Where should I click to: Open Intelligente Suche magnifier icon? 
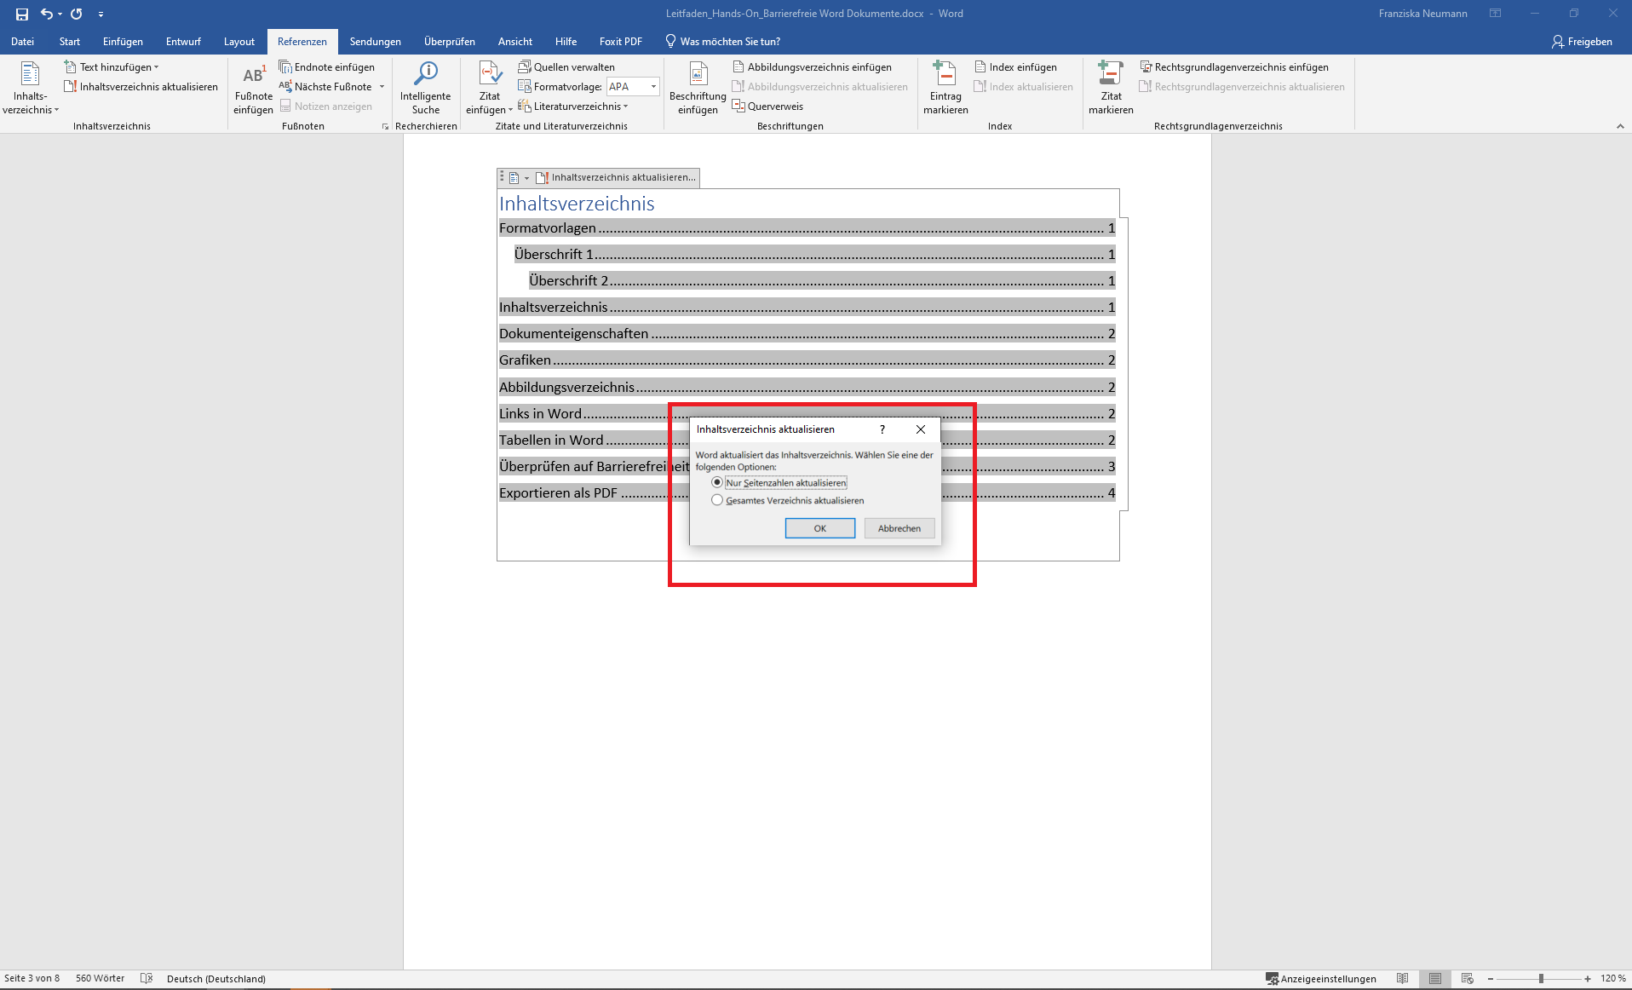425,74
